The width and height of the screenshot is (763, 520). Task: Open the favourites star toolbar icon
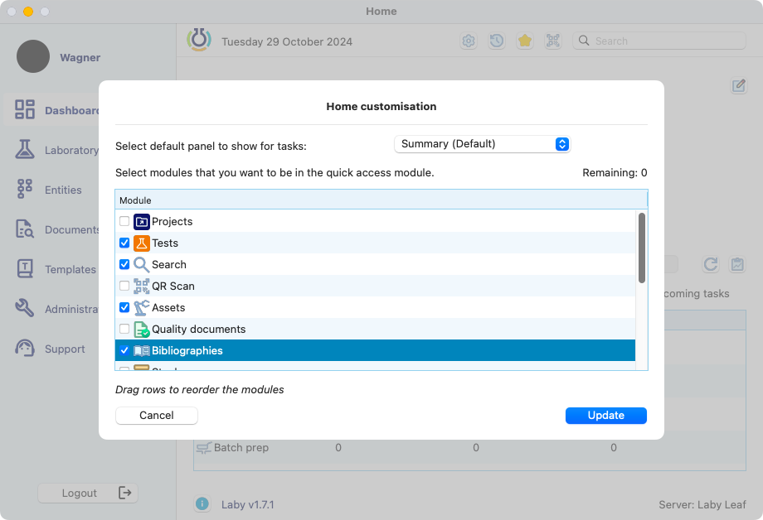[524, 41]
